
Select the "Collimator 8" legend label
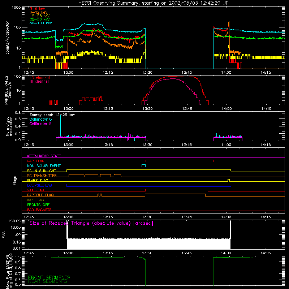click(40, 119)
